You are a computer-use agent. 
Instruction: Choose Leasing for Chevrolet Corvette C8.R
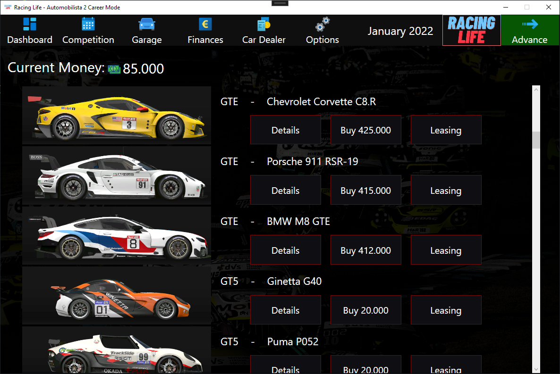(x=446, y=130)
